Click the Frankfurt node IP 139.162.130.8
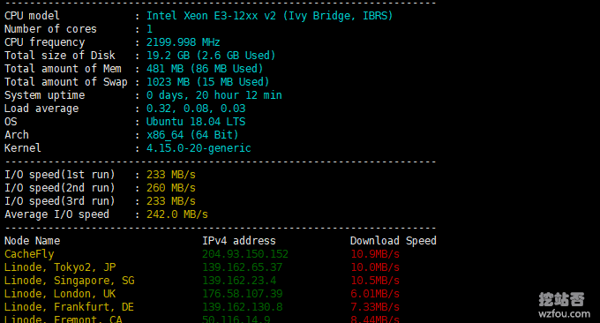The image size is (600, 323). 242,307
